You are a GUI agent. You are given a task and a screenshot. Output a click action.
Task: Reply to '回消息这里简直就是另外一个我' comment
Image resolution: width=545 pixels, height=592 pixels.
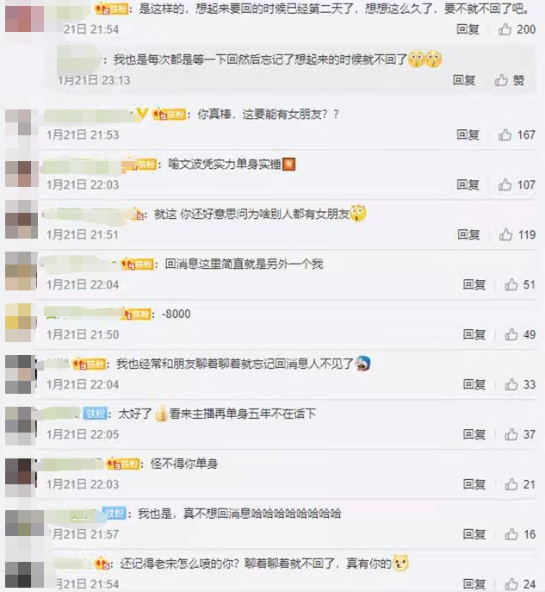(x=474, y=284)
